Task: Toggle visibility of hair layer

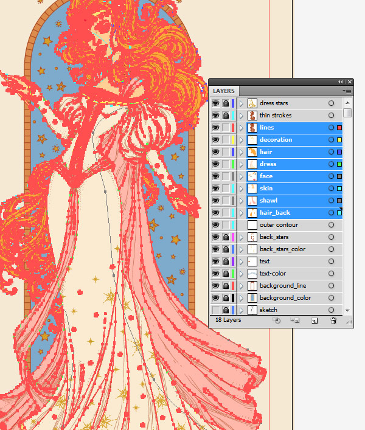Action: click(x=215, y=152)
